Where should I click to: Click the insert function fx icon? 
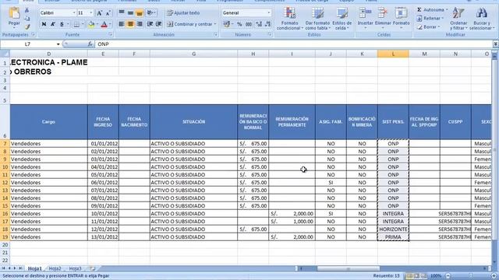tap(90, 44)
